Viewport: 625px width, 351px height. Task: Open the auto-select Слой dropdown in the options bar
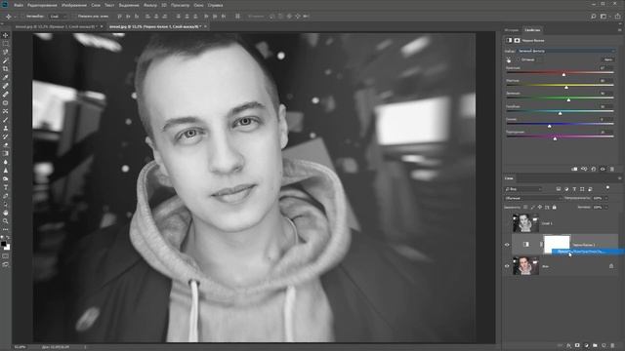pyautogui.click(x=59, y=17)
